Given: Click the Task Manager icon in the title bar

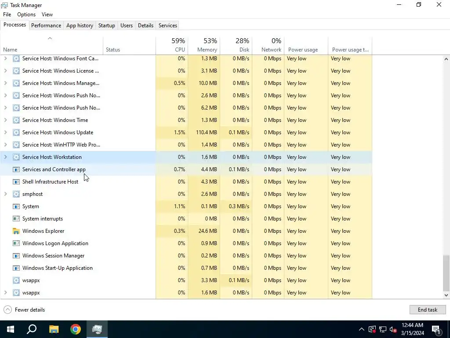Looking at the screenshot, I should (4, 5).
